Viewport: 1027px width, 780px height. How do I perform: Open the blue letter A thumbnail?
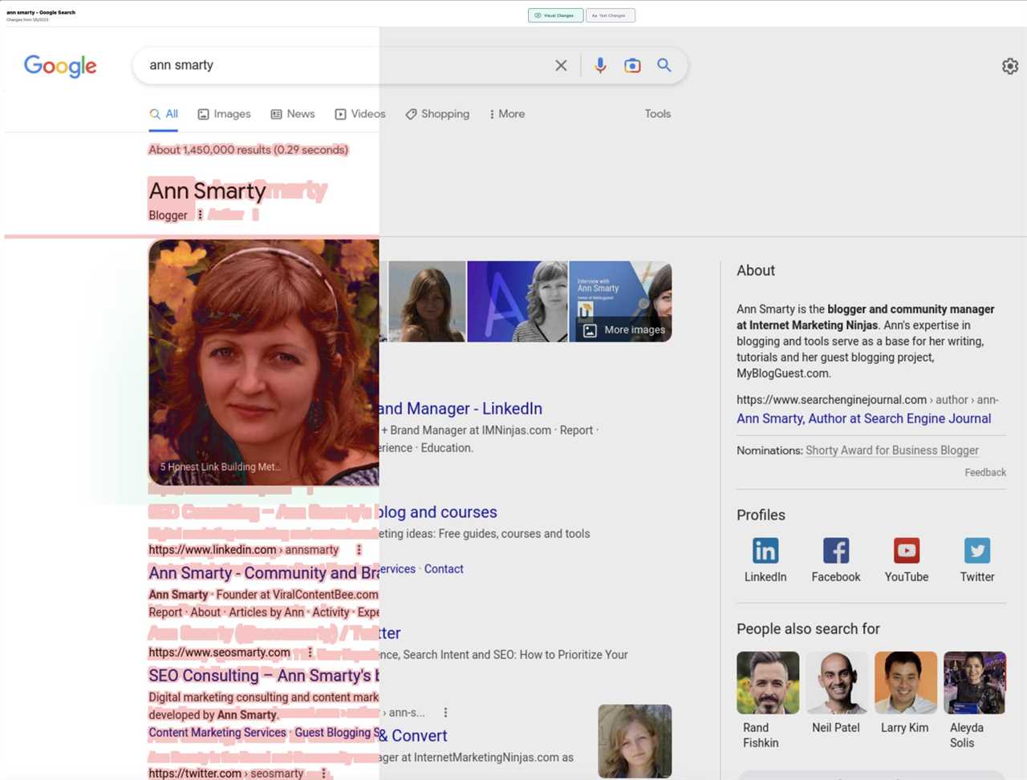[518, 301]
